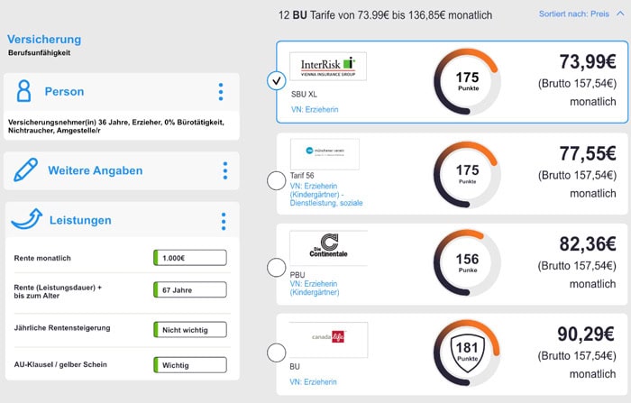Deselect the checked InterRisk SBU XL tariff
The image size is (631, 403).
[277, 80]
